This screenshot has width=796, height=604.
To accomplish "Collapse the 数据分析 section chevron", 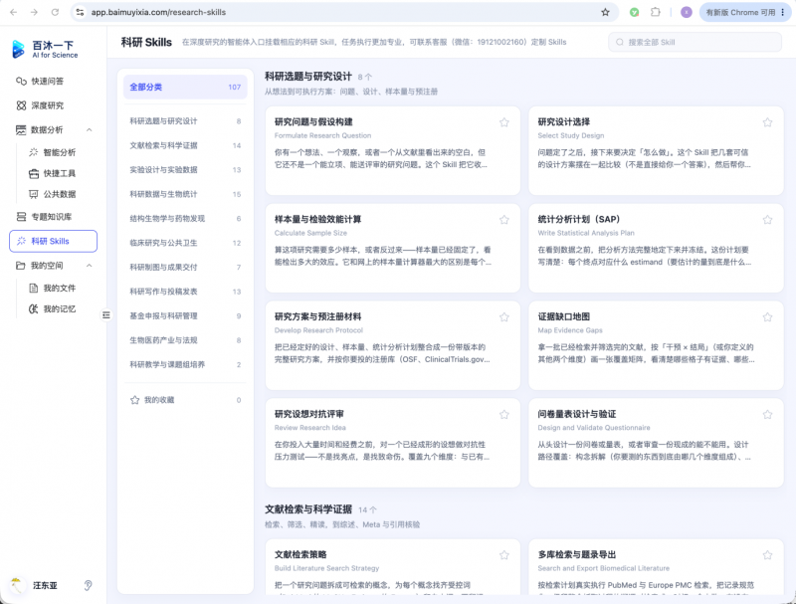I will click(90, 130).
